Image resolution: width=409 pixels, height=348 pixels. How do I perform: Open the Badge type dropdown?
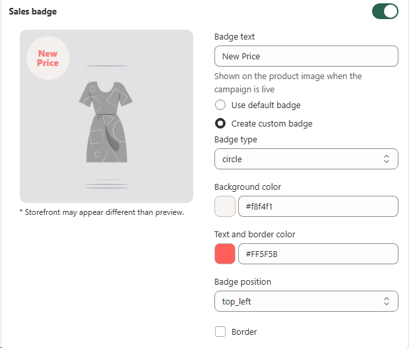click(306, 159)
